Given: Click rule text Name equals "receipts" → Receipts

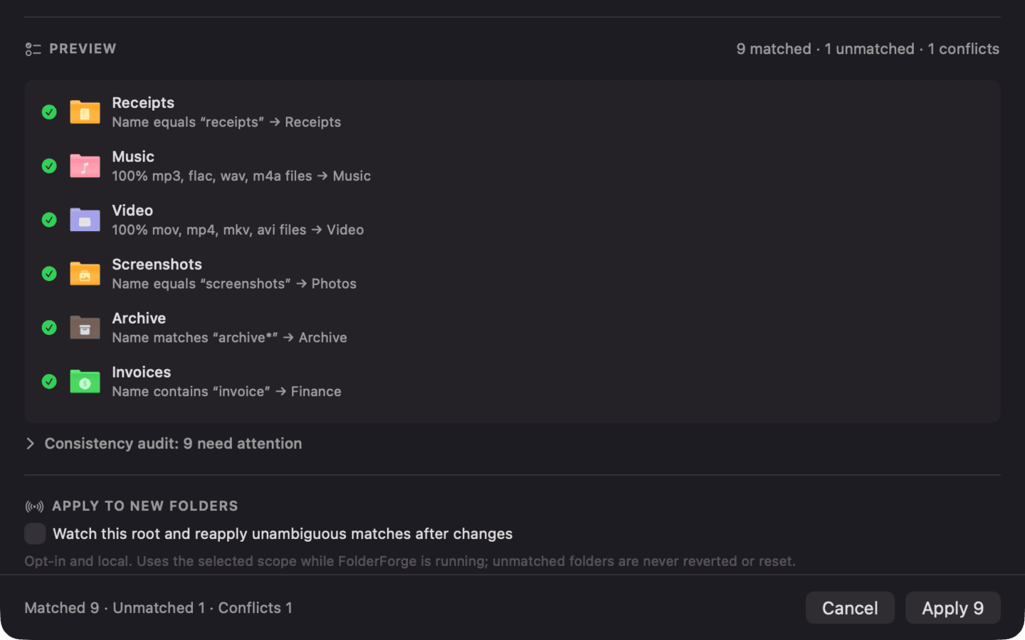Looking at the screenshot, I should 226,122.
